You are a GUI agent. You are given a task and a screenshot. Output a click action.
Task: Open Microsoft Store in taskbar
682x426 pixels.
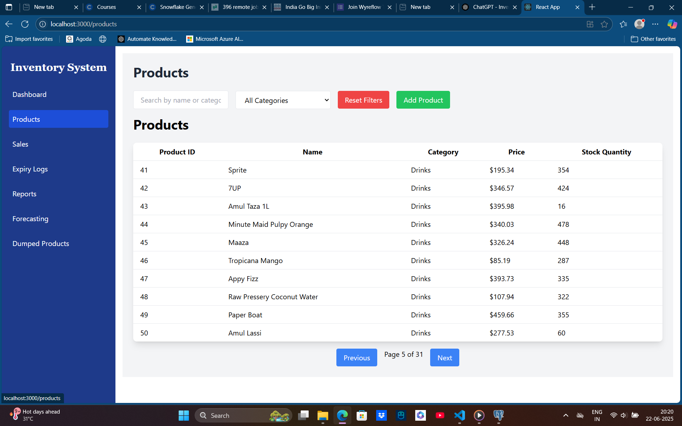[362, 415]
